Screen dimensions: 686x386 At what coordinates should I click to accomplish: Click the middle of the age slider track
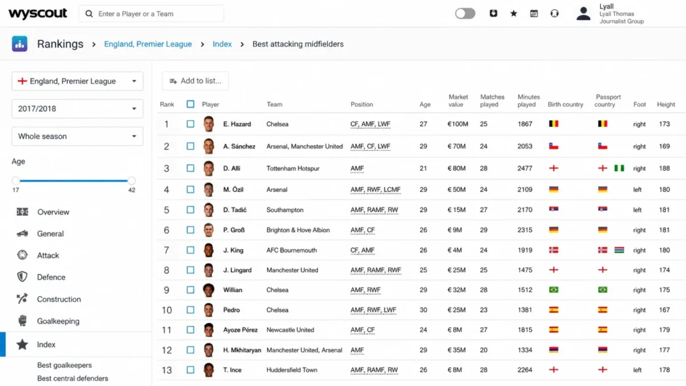click(x=74, y=181)
